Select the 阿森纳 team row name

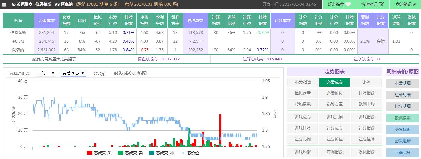tap(18, 50)
